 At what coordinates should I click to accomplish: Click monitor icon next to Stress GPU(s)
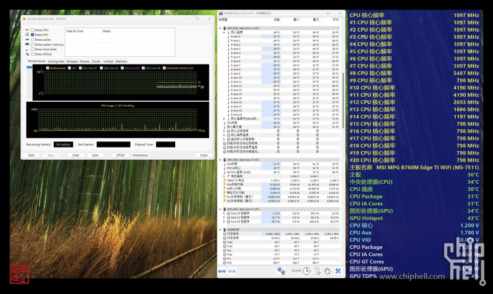pos(27,54)
